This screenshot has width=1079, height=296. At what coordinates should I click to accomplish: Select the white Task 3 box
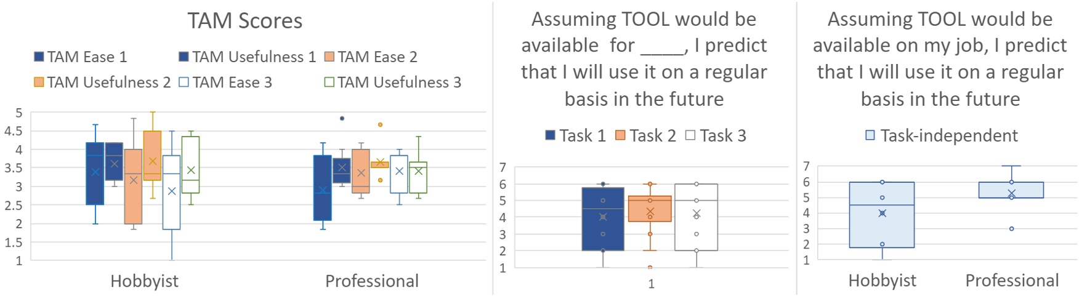click(697, 217)
